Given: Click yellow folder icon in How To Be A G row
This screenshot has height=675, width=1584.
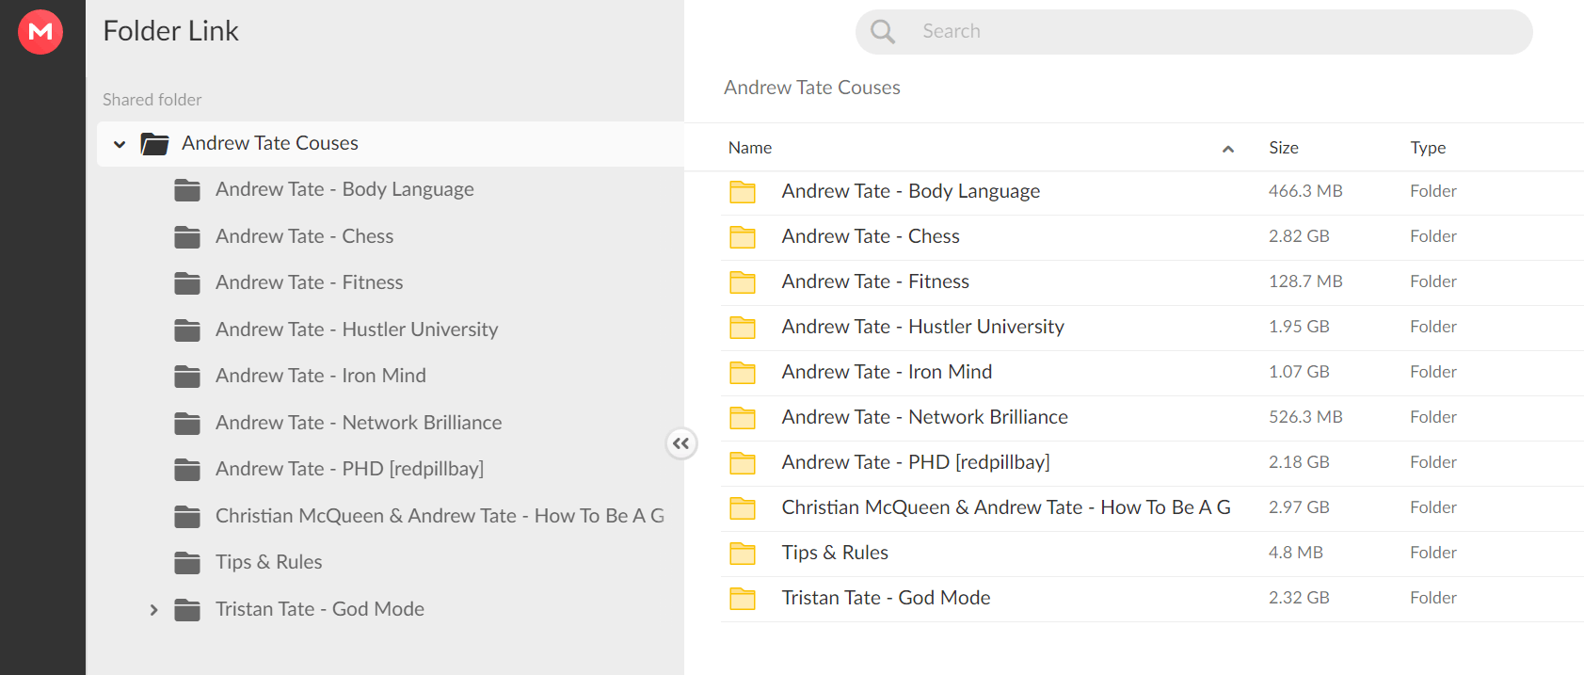Looking at the screenshot, I should pos(743,508).
